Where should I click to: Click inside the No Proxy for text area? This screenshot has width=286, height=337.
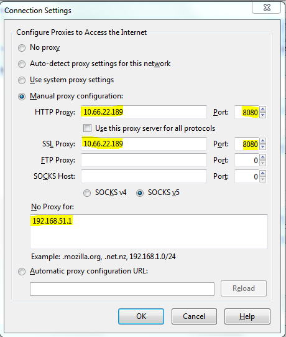149,232
